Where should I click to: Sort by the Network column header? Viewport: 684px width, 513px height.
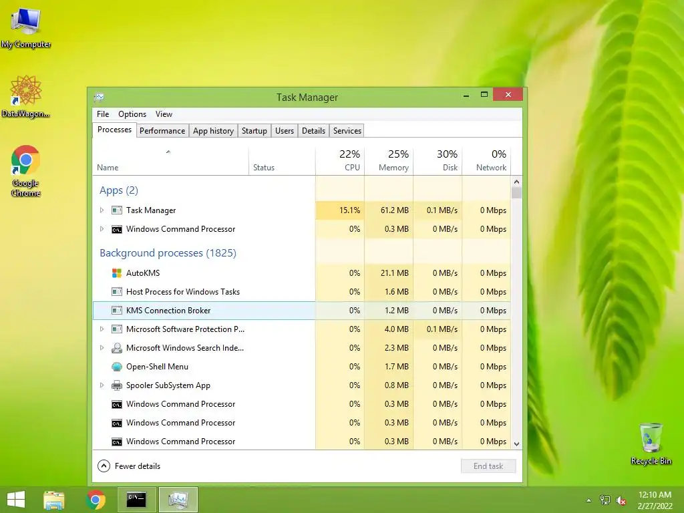pyautogui.click(x=486, y=160)
